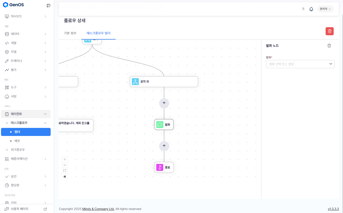Viewport: 343px width, 213px height.
Task: Open the Minds & Company Ltd. link
Action: click(98, 209)
